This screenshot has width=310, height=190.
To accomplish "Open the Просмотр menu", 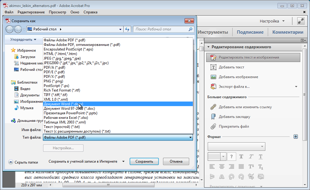I will [x=57, y=12].
